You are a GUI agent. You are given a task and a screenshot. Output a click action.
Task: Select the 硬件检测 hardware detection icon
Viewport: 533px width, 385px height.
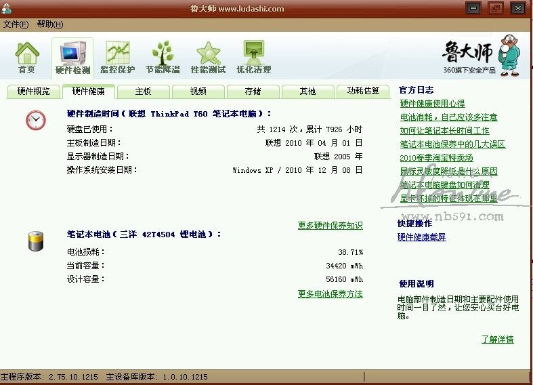(72, 57)
